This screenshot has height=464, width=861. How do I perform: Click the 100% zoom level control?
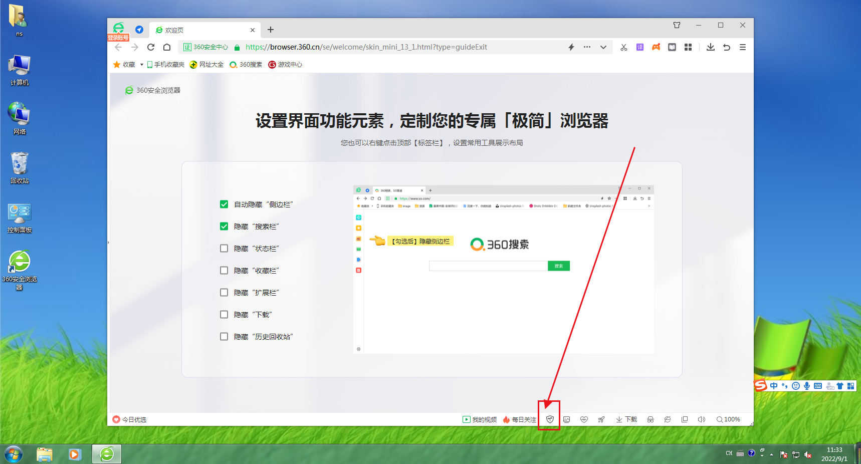728,419
